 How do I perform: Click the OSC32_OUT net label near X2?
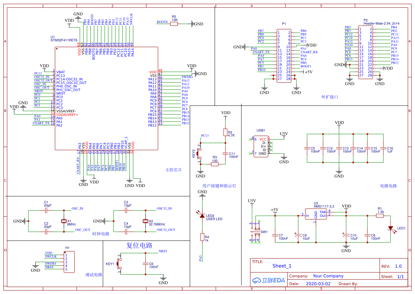coord(166,230)
